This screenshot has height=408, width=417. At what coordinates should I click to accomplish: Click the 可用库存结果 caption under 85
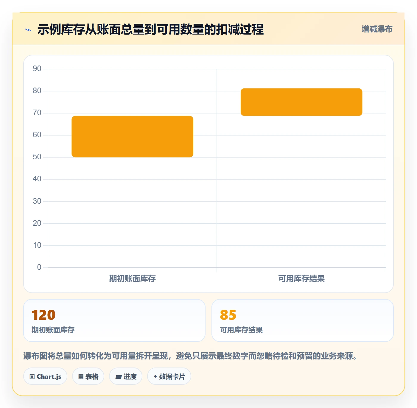tap(241, 330)
